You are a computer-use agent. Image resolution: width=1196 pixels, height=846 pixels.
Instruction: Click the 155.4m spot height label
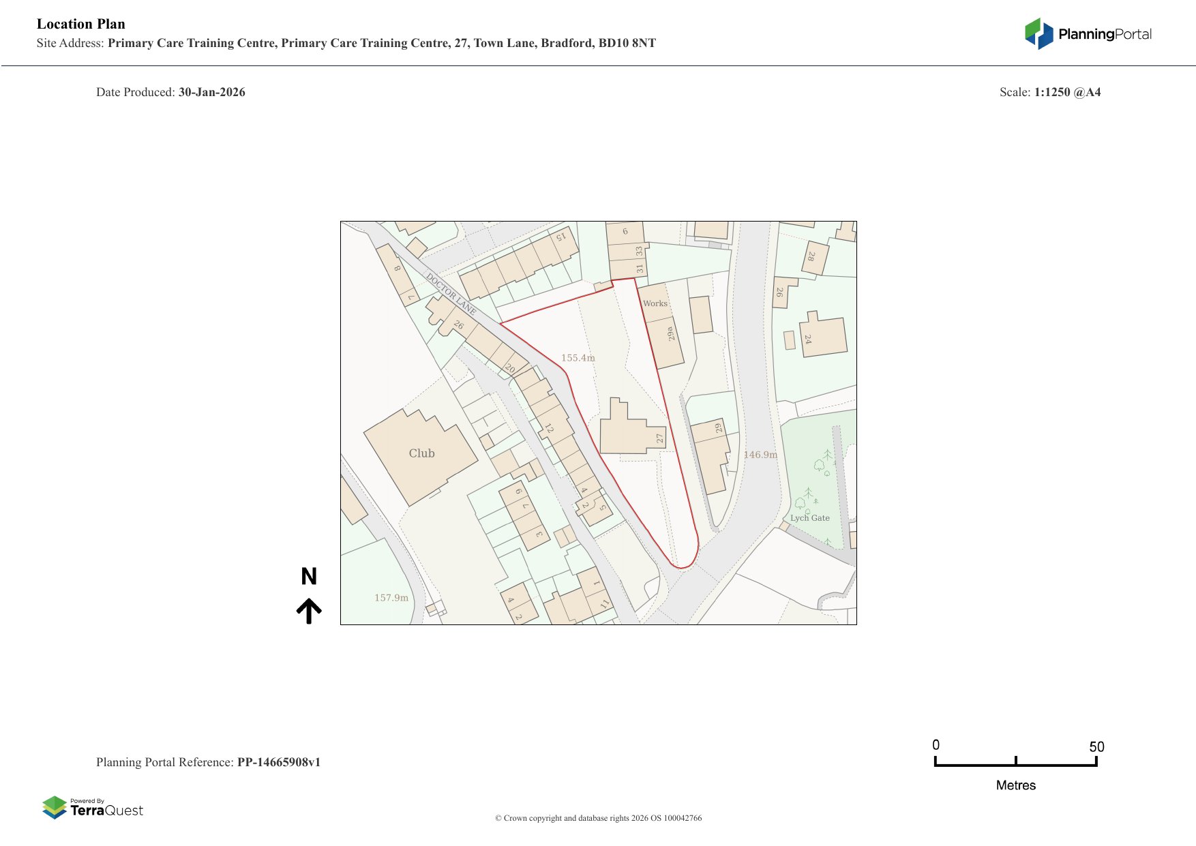[578, 358]
